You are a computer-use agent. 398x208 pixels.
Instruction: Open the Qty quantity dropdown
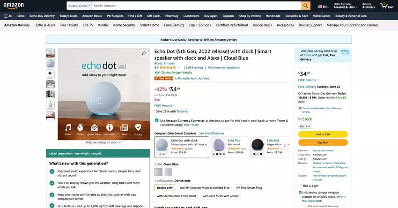[305, 126]
